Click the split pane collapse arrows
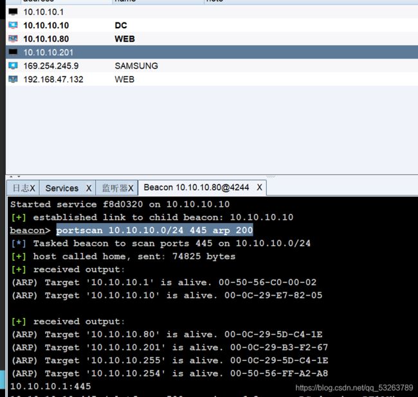 coord(15,177)
